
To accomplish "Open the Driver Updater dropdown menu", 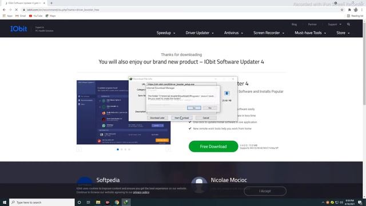I will [200, 33].
